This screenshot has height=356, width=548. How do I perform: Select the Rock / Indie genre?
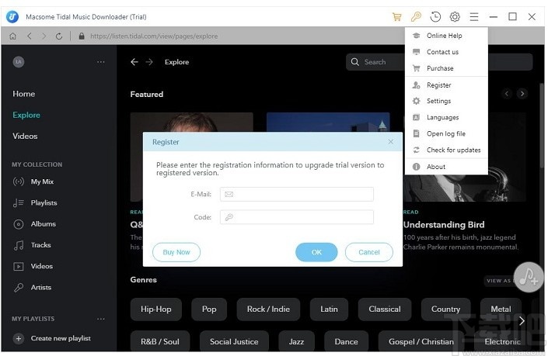pyautogui.click(x=268, y=309)
